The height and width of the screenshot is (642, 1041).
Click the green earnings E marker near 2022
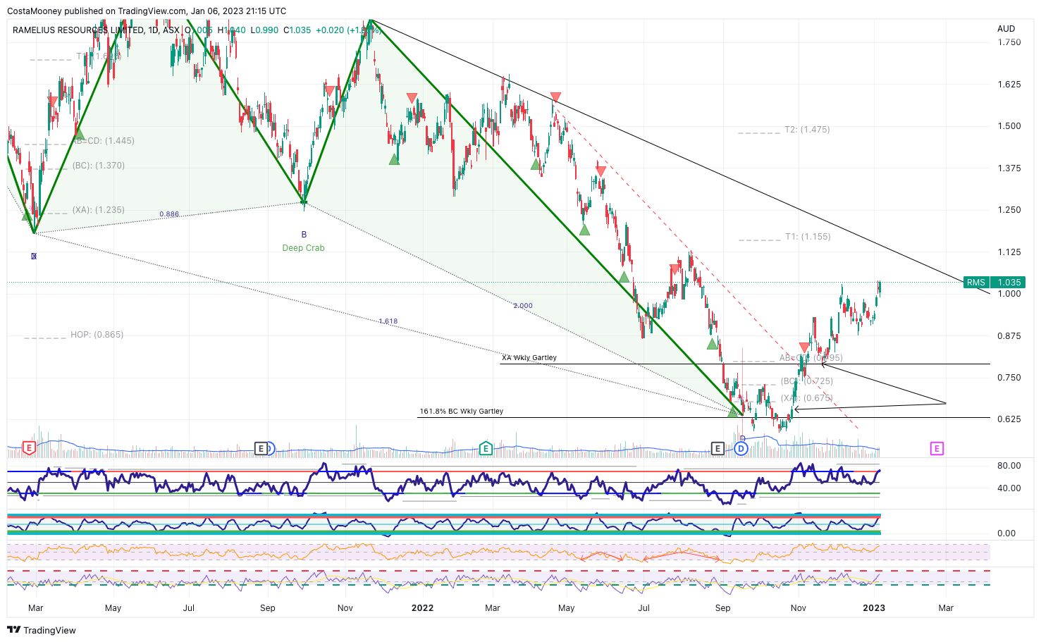tap(486, 447)
